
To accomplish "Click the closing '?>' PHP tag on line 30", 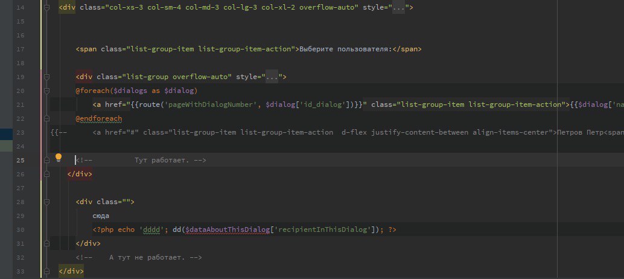I will (x=392, y=229).
